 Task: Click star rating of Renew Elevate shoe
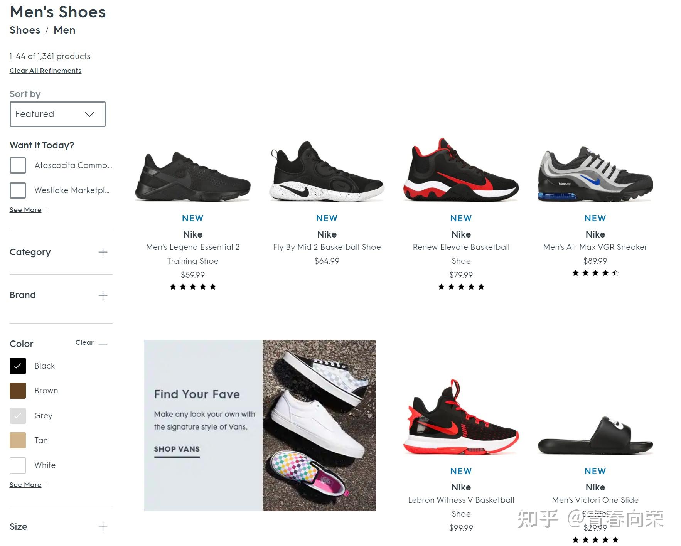pyautogui.click(x=461, y=287)
